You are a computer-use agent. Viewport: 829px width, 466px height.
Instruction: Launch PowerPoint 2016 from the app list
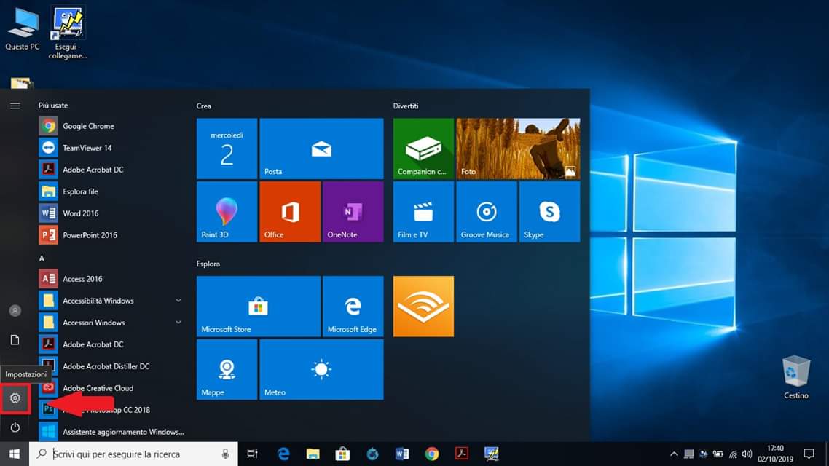[111, 235]
